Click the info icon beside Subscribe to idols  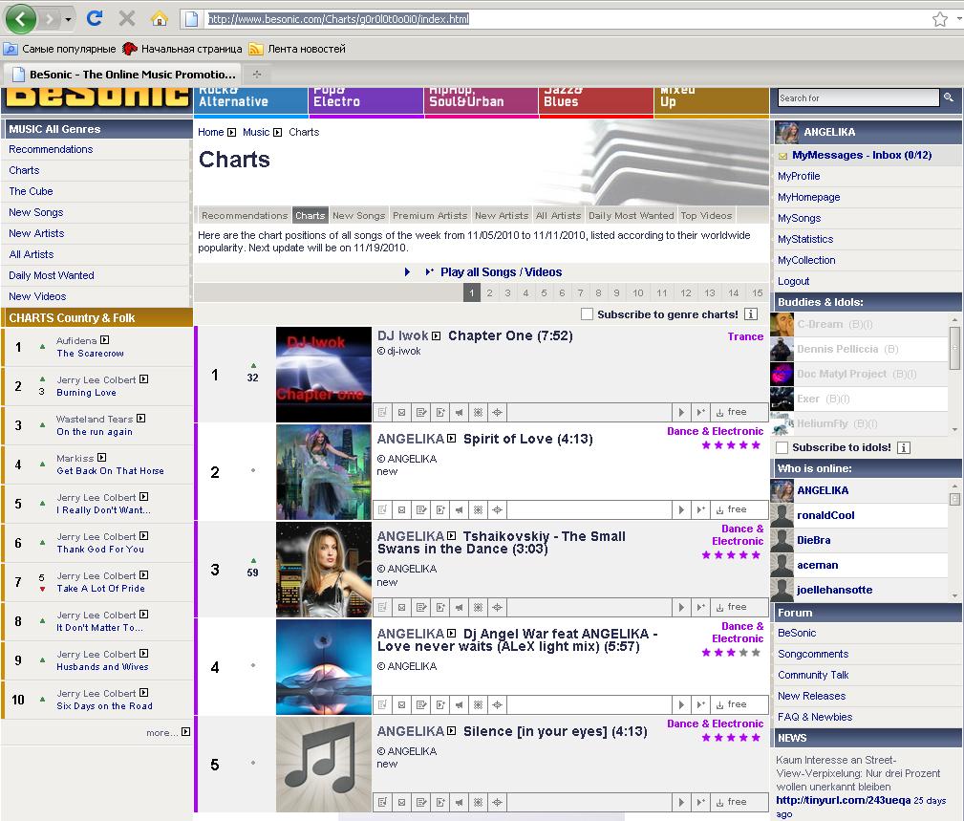coord(903,447)
